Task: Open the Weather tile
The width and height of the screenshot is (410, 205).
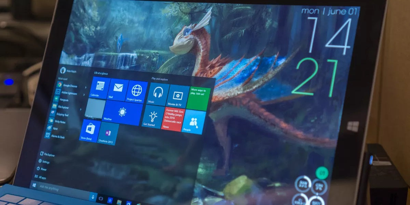Action: 122,113
